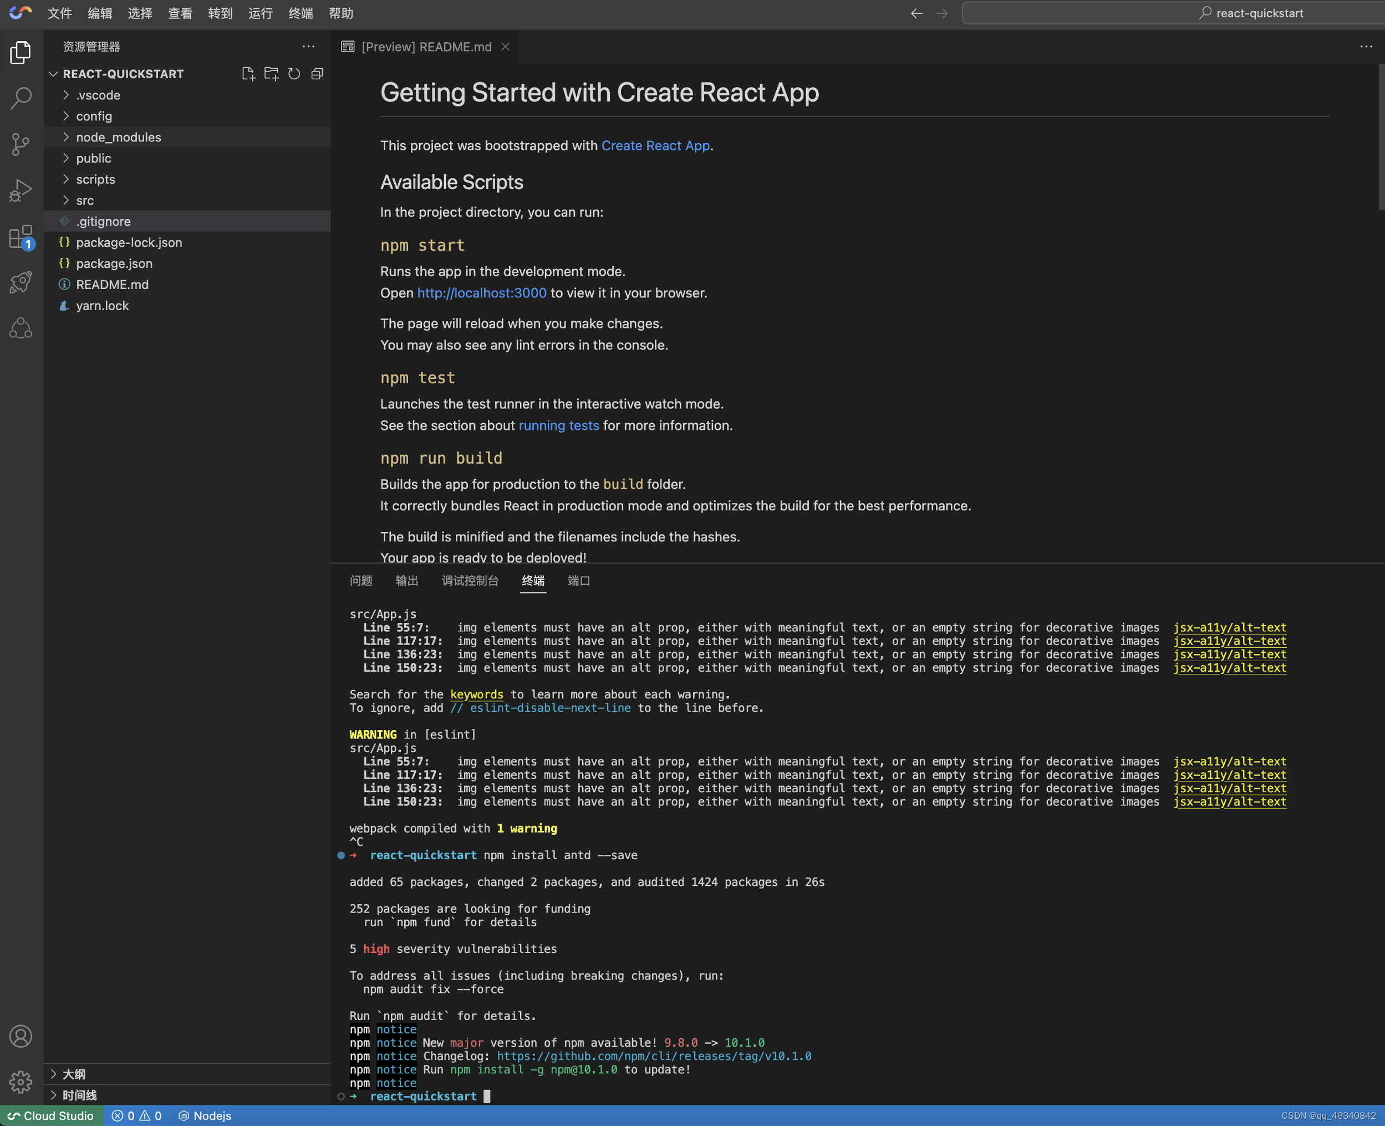Close the README.md preview tab
The height and width of the screenshot is (1126, 1385).
tap(506, 47)
